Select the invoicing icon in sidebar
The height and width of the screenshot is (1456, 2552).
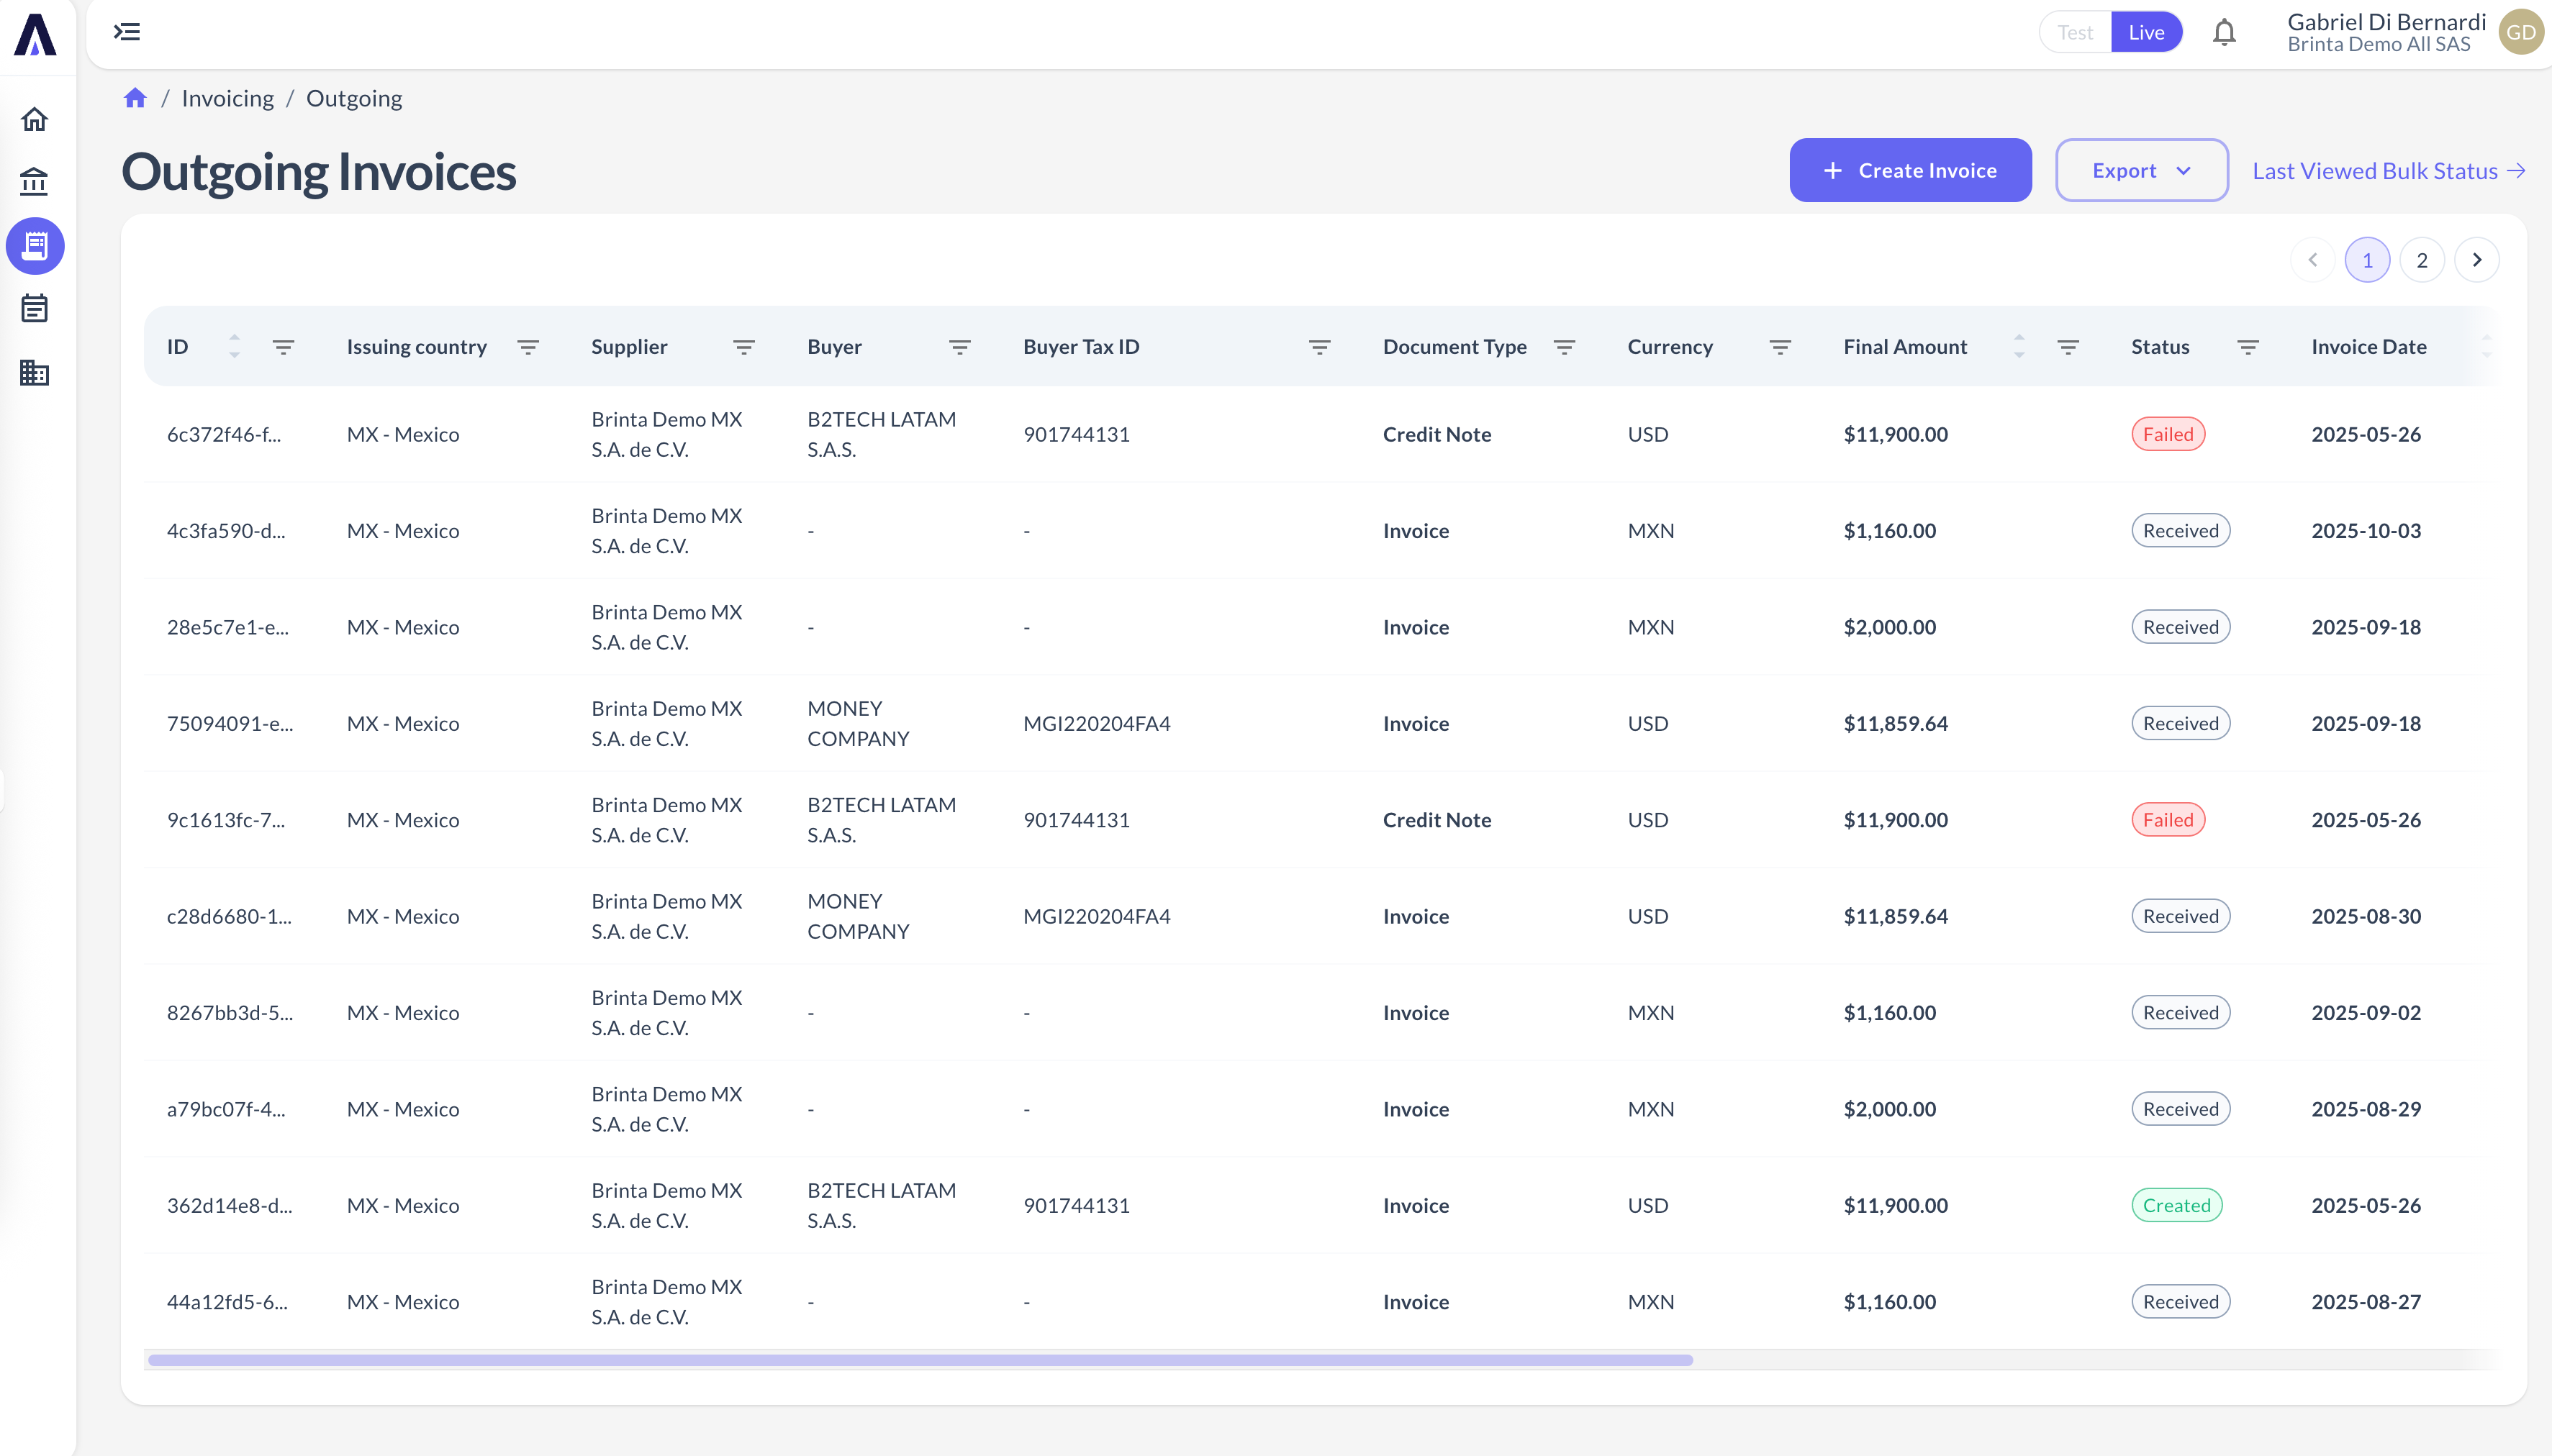(35, 246)
